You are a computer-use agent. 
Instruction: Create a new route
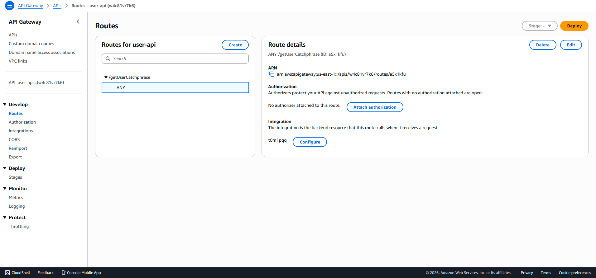click(235, 45)
